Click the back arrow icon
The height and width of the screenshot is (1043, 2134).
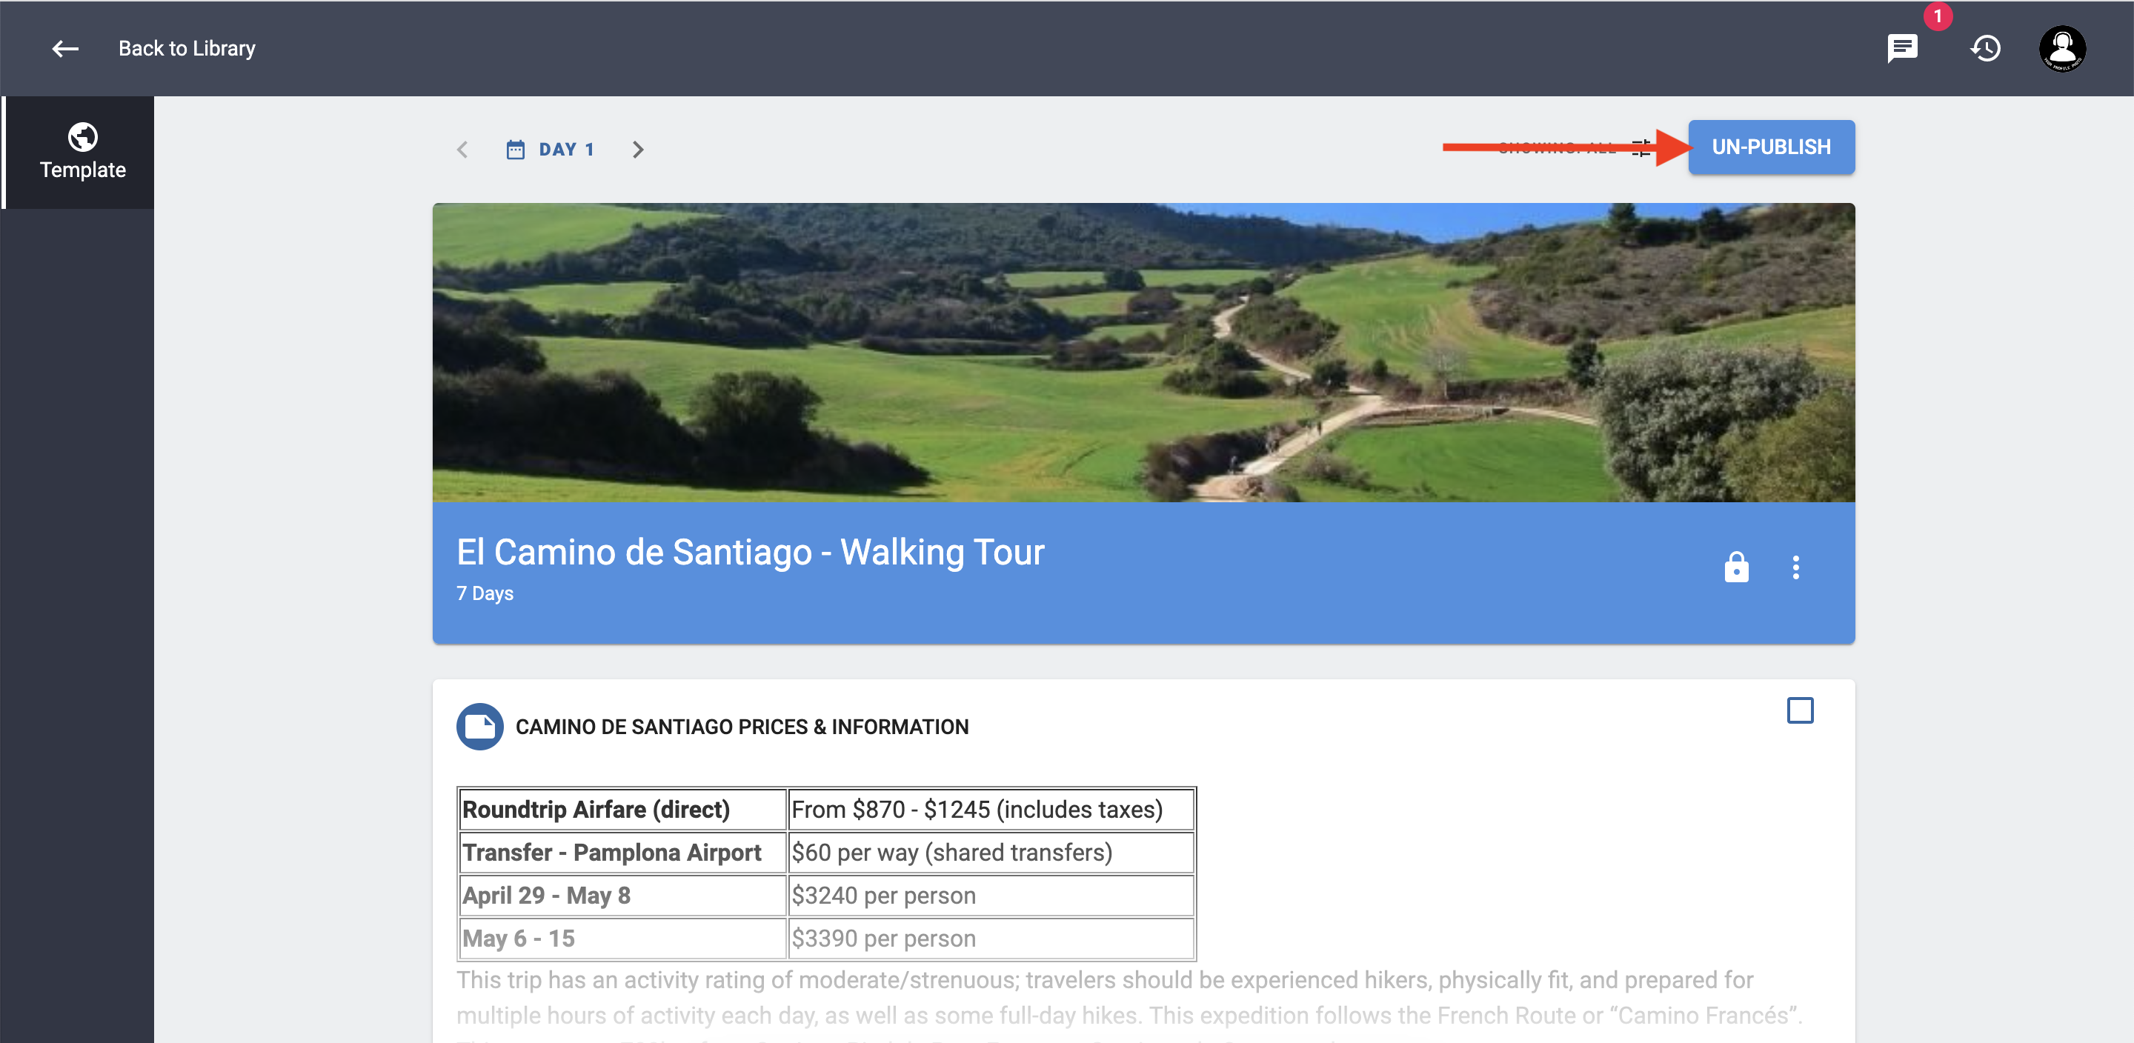point(65,49)
